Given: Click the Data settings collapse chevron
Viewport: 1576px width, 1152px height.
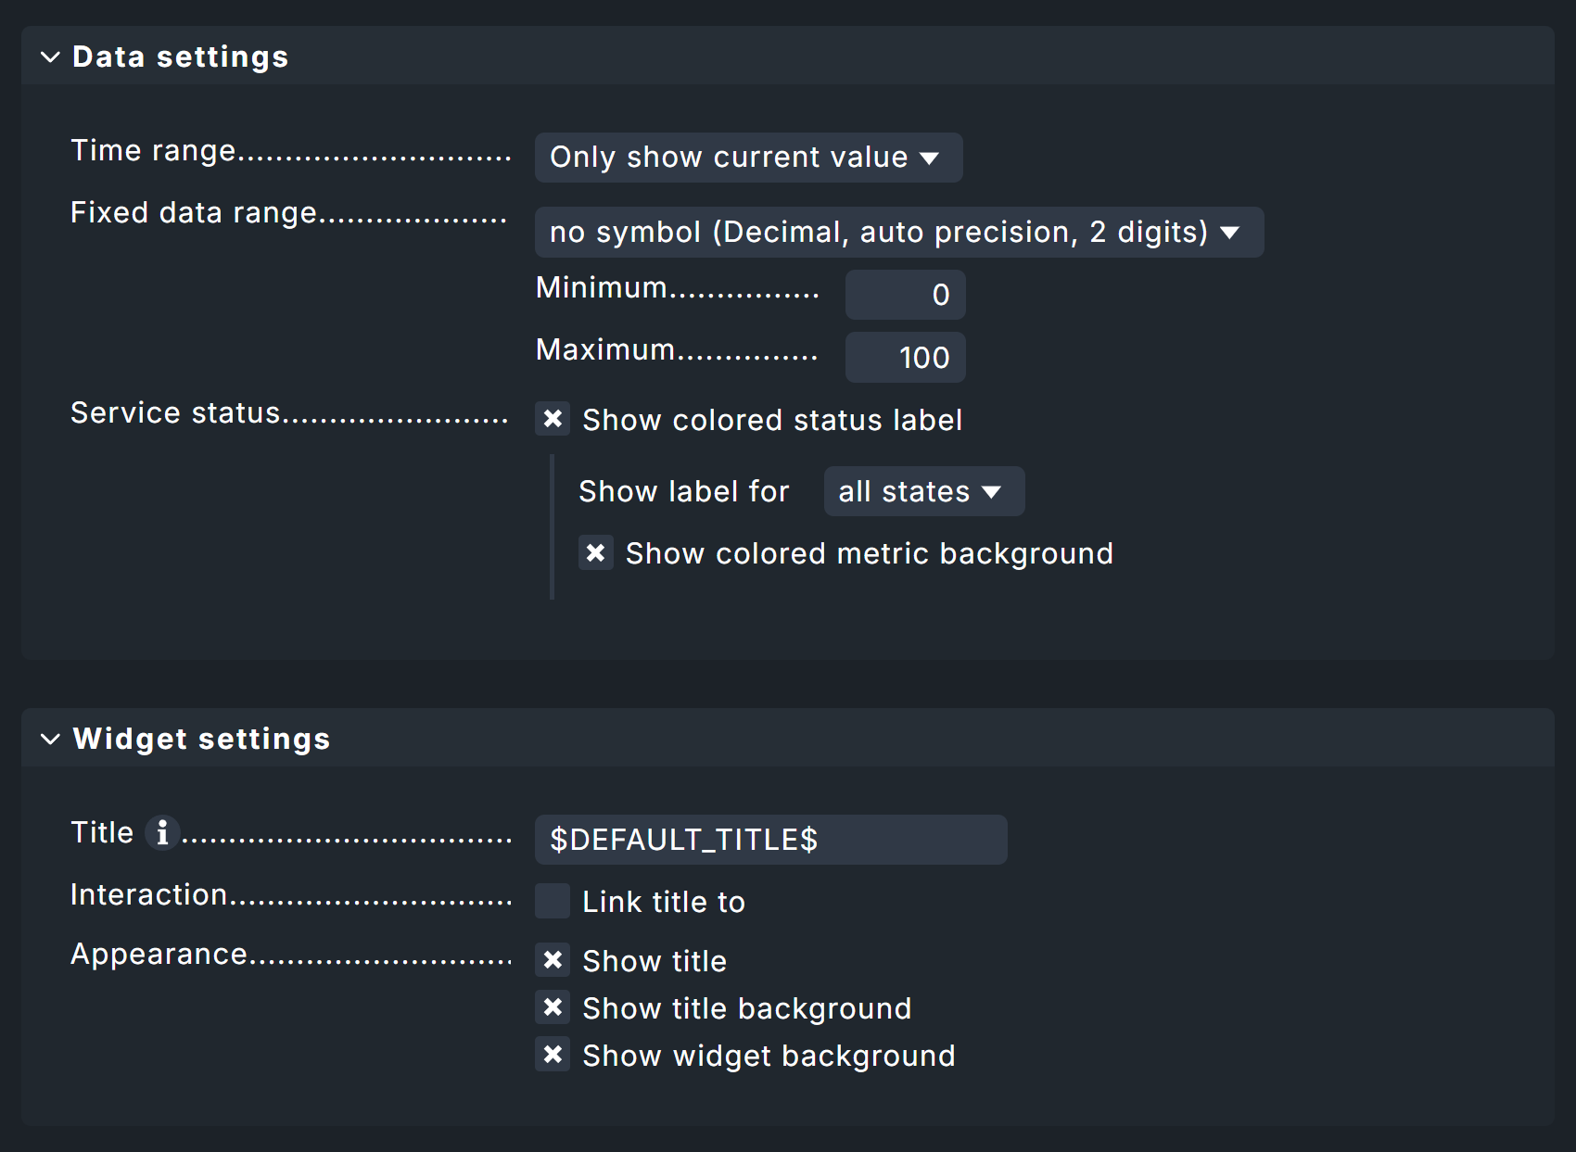Looking at the screenshot, I should coord(50,57).
